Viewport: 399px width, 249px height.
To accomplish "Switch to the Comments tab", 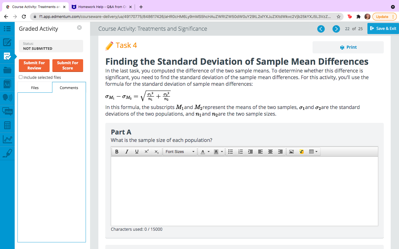I will tap(69, 88).
